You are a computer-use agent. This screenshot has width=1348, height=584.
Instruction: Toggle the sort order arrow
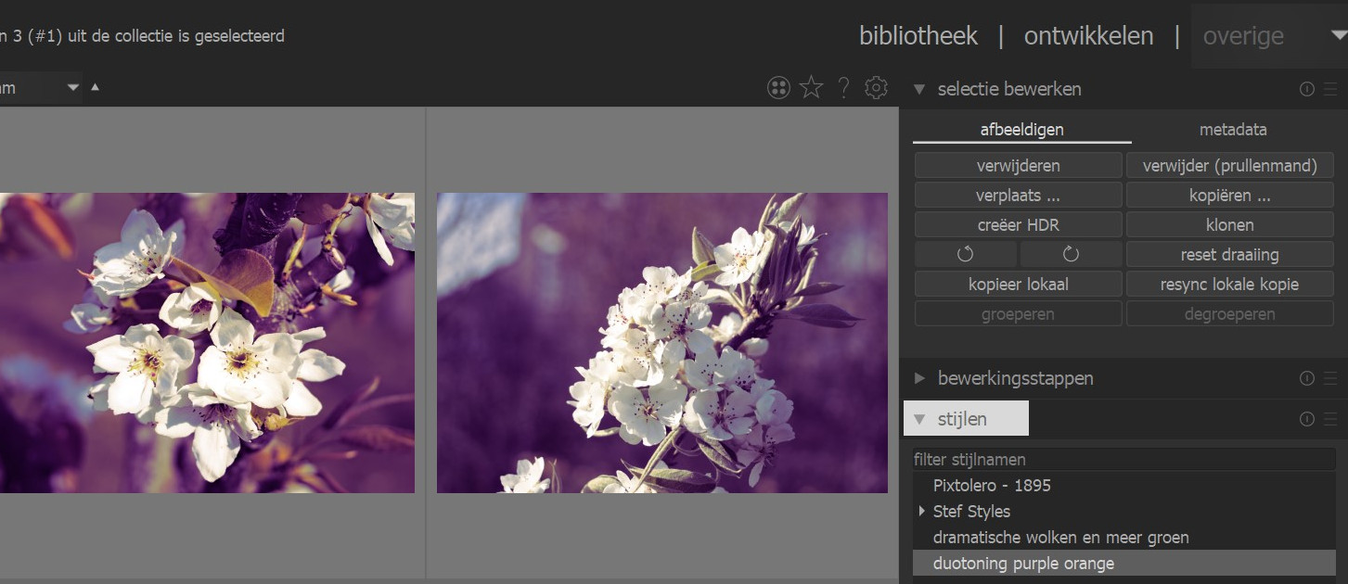(x=95, y=88)
